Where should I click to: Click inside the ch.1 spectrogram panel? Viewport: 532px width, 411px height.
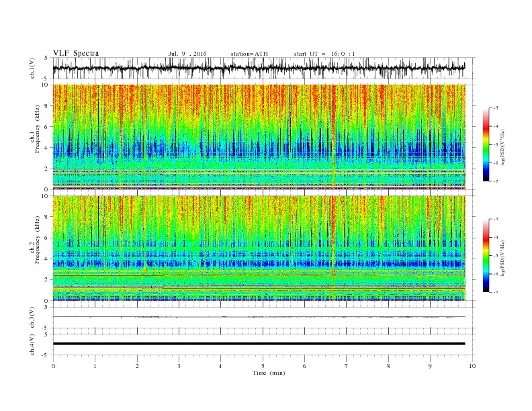click(259, 137)
